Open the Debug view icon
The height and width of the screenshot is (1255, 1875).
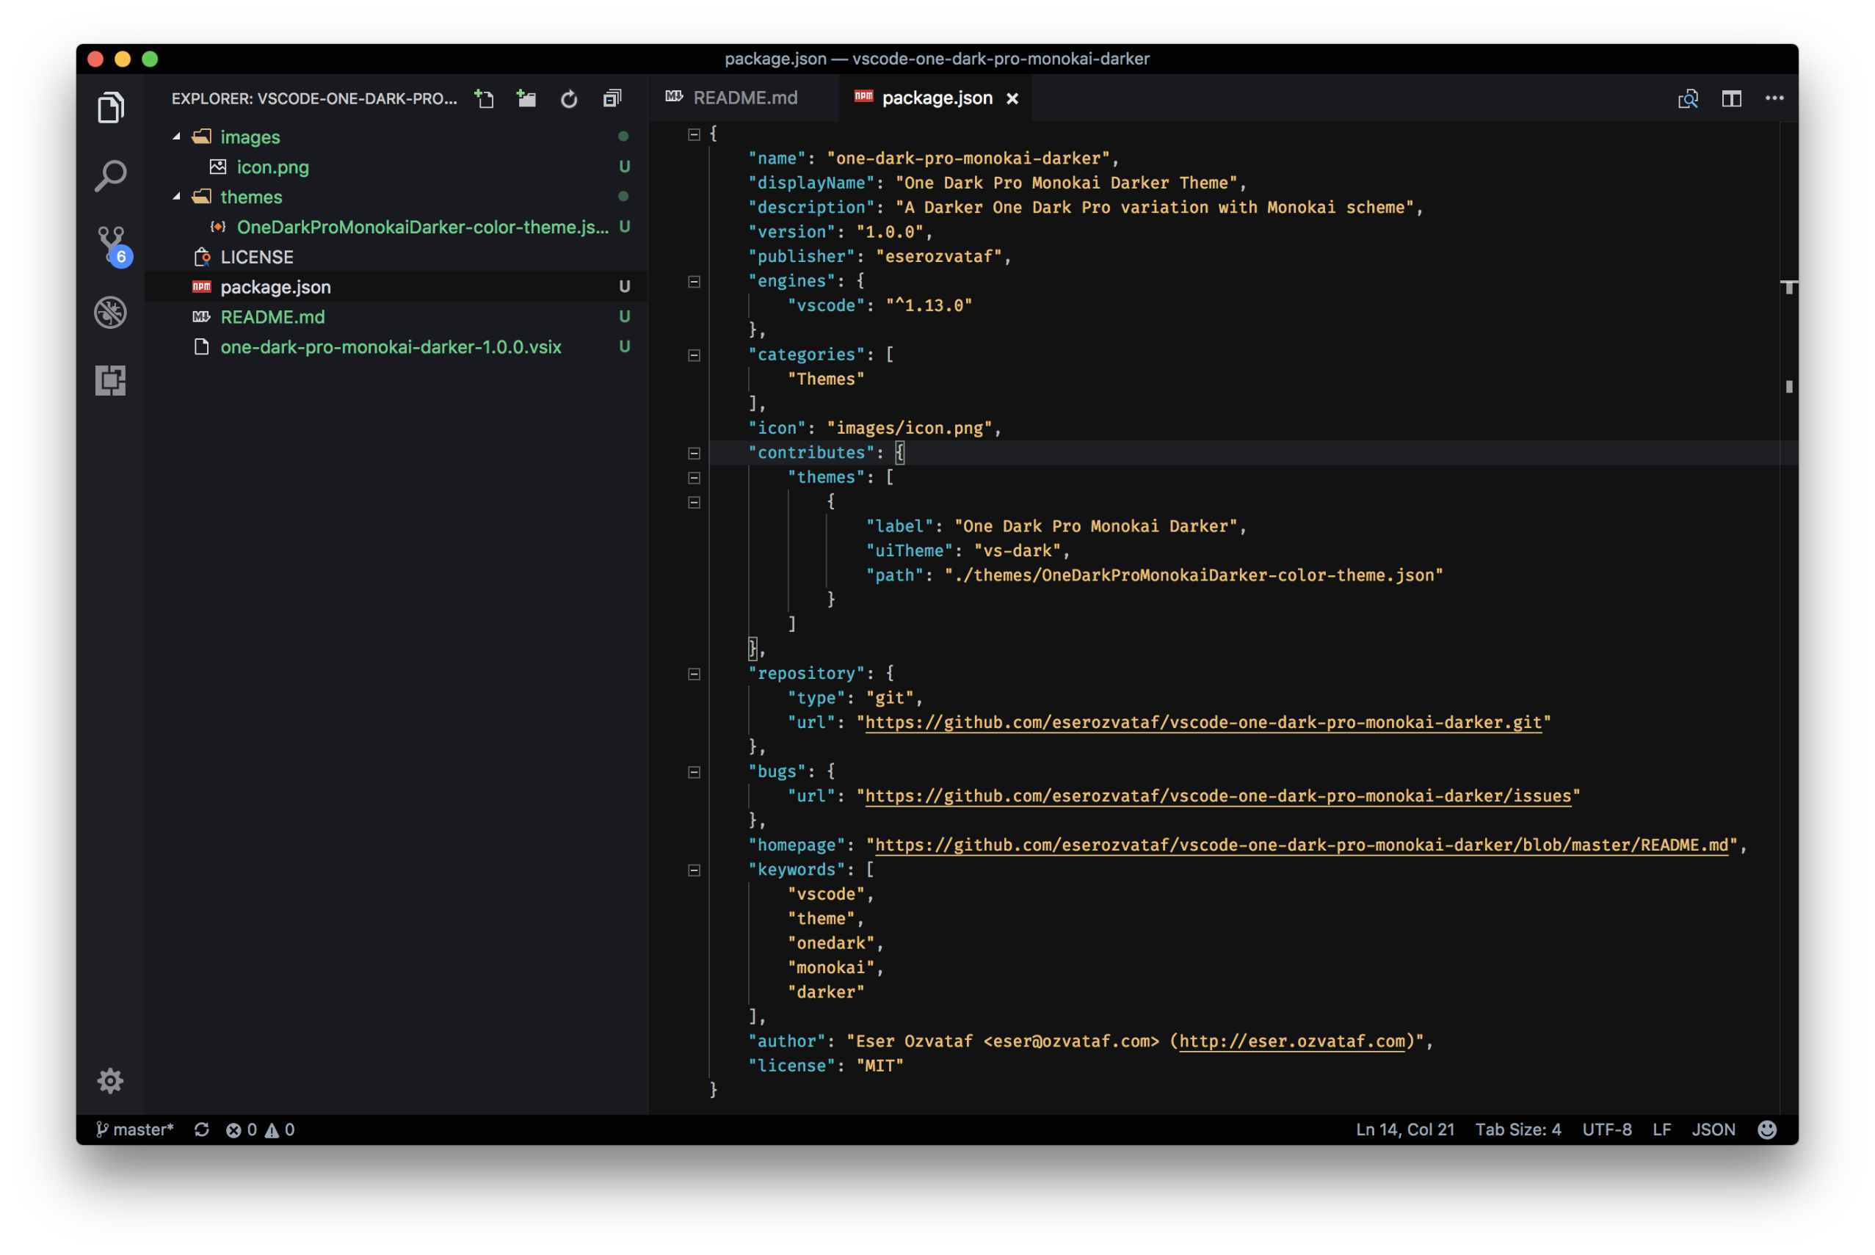[x=110, y=312]
